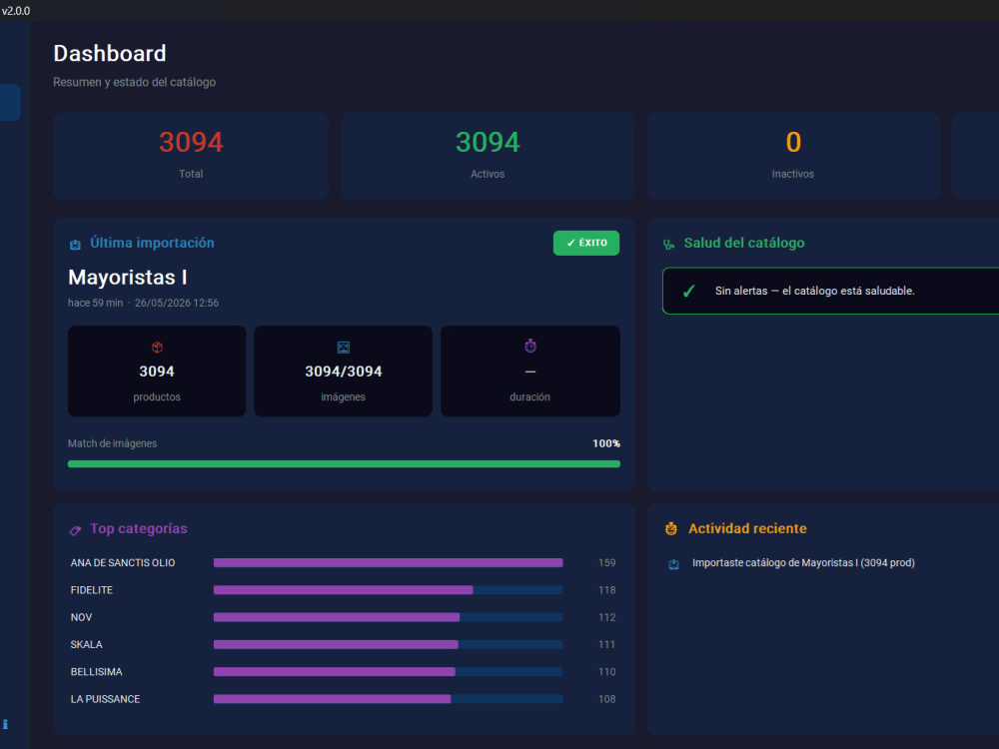999x749 pixels.
Task: Click the import icon beside Última importación
Action: (x=75, y=245)
